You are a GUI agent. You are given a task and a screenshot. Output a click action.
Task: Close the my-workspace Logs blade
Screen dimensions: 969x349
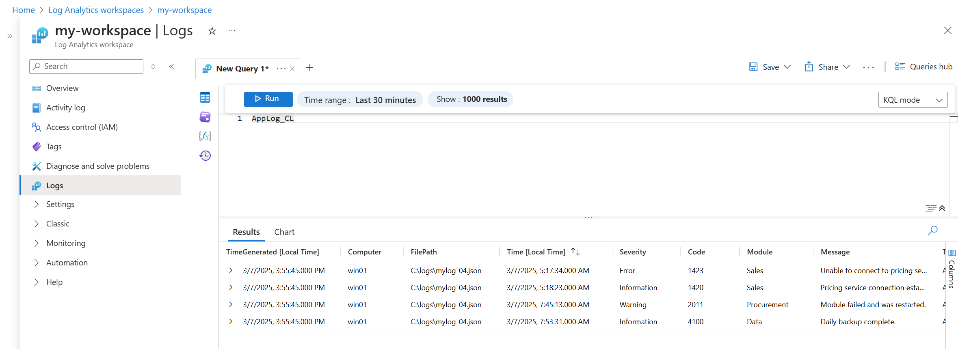(x=948, y=30)
